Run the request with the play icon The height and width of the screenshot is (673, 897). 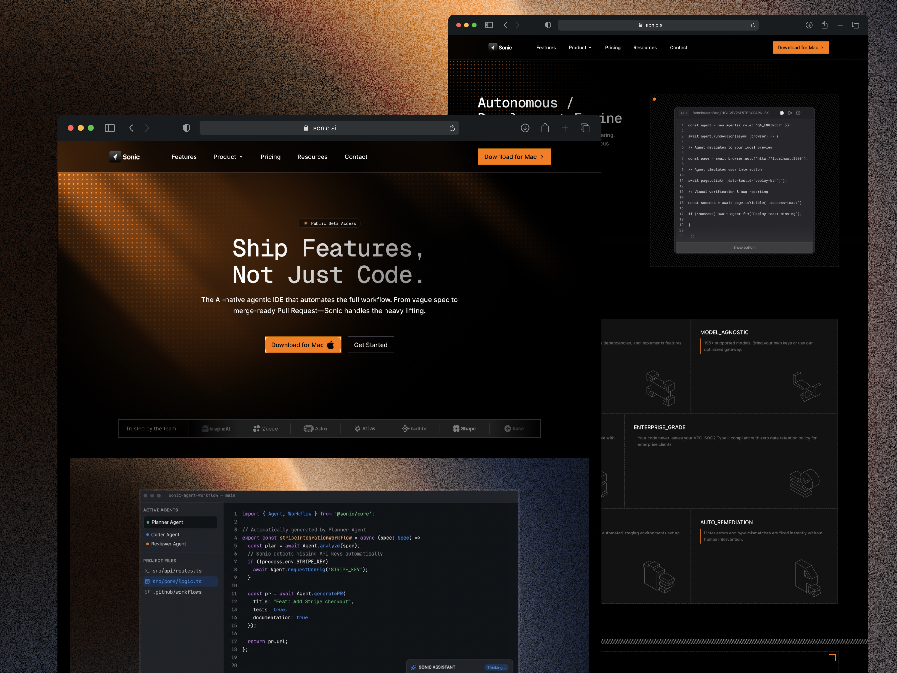tap(790, 113)
